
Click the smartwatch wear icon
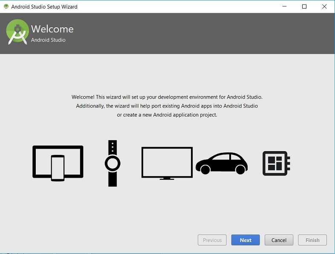(x=113, y=163)
